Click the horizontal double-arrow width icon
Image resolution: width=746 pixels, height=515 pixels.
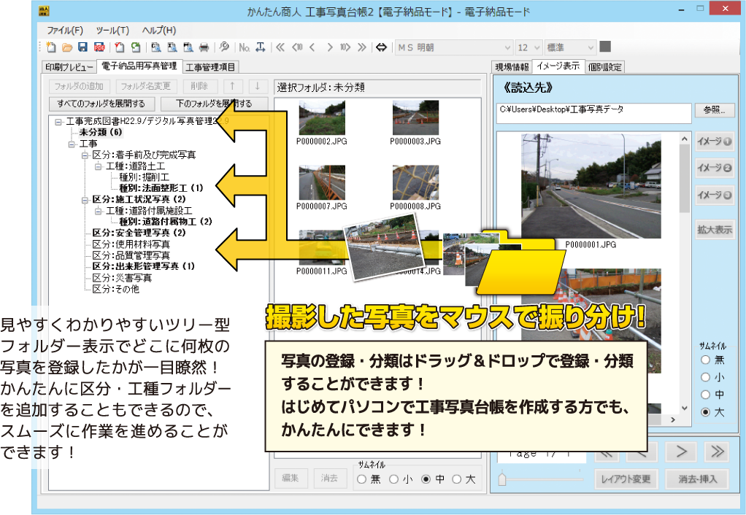point(381,47)
